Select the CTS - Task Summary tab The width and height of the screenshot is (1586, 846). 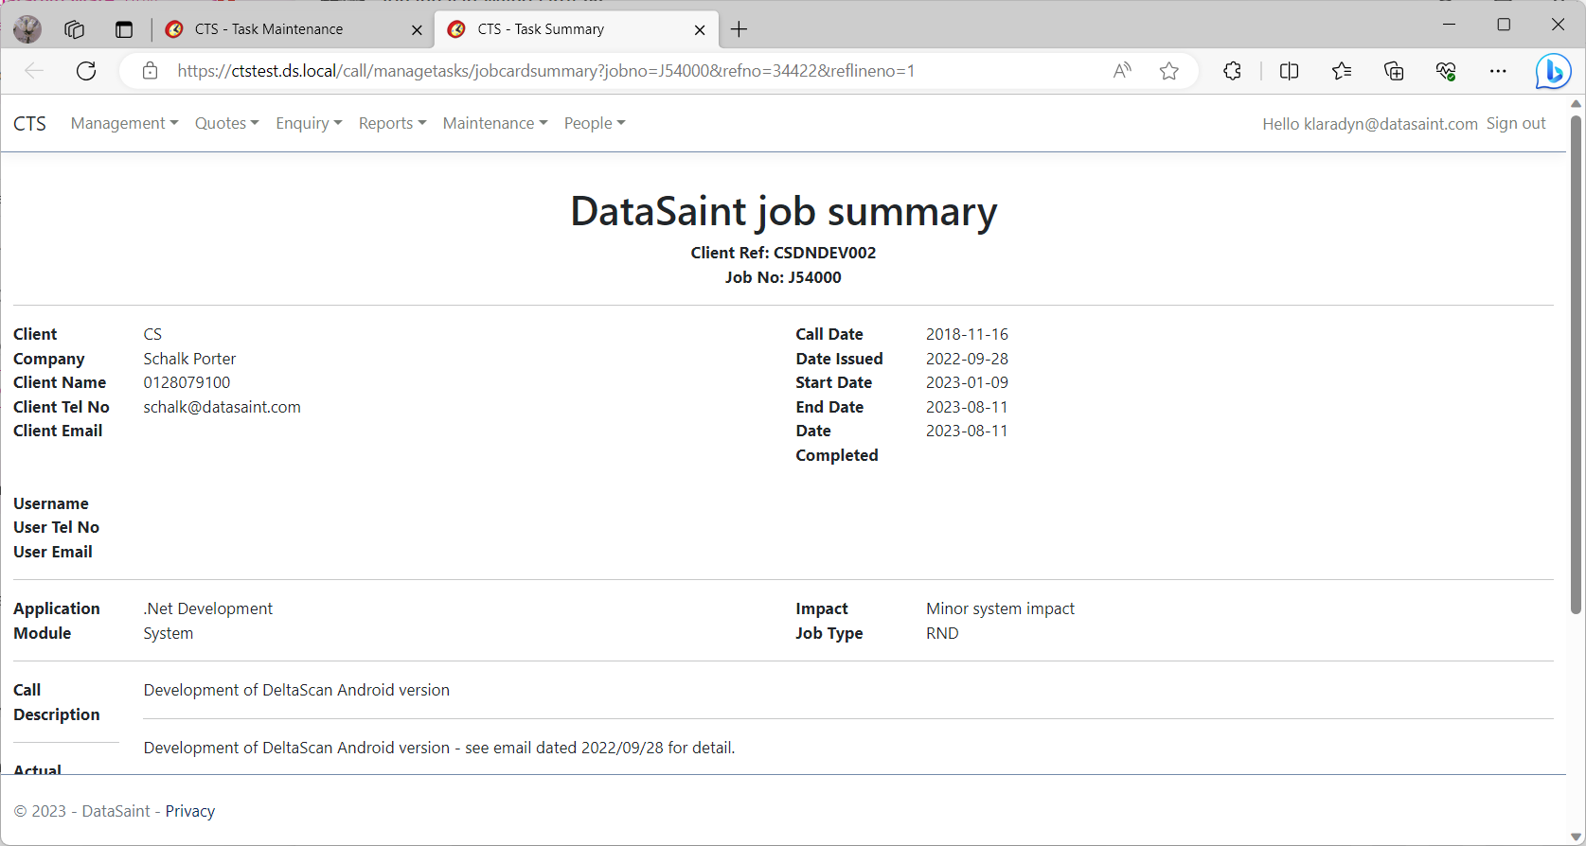point(577,29)
